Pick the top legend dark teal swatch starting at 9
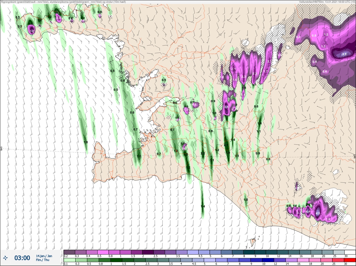This screenshot has width=356, height=266. [261, 252]
